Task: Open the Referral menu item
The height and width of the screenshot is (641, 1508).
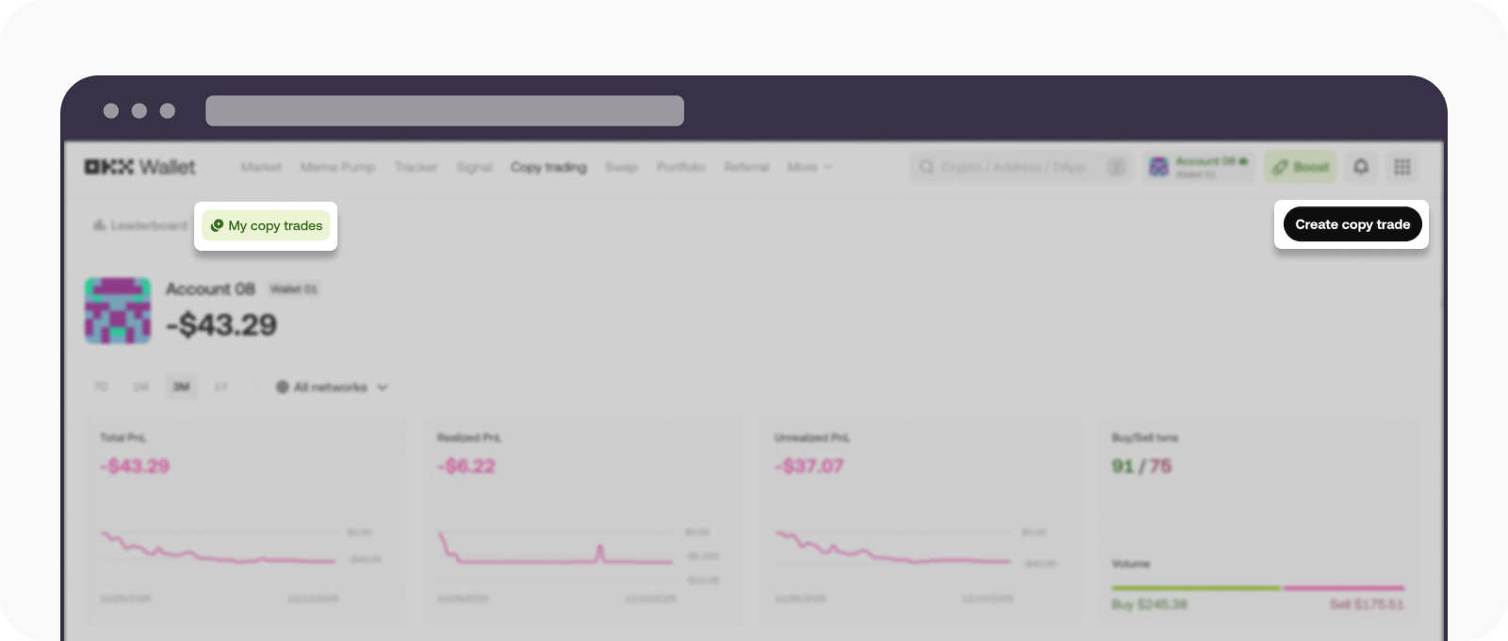Action: (x=746, y=167)
